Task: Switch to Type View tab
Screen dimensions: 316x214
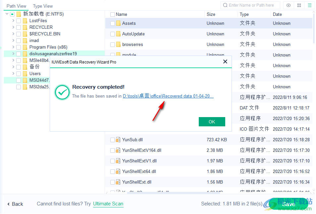Action: [x=43, y=6]
